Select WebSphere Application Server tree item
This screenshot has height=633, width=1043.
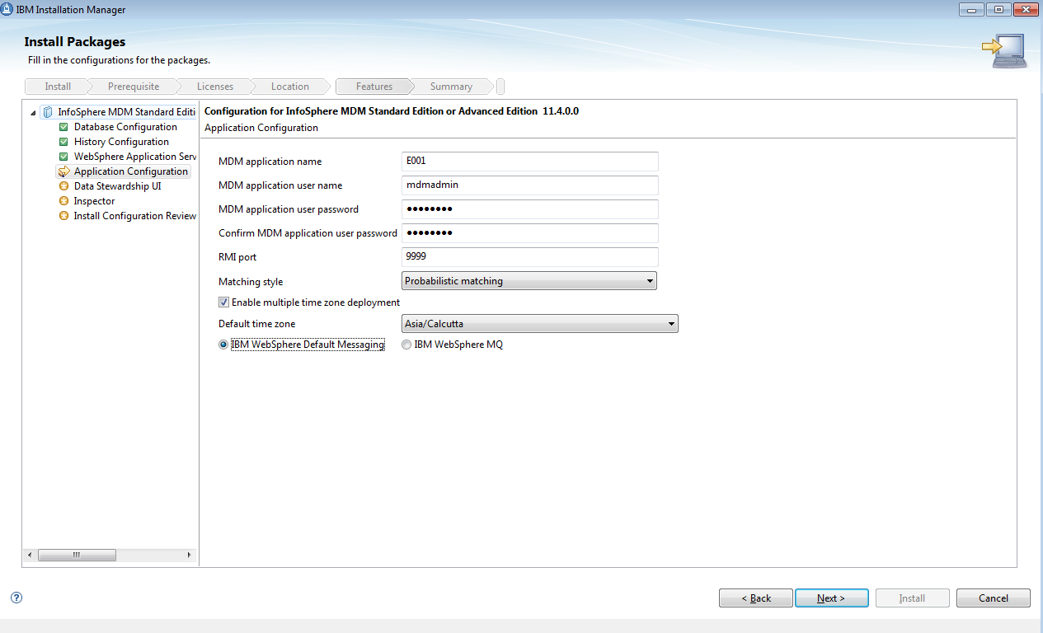click(x=135, y=157)
